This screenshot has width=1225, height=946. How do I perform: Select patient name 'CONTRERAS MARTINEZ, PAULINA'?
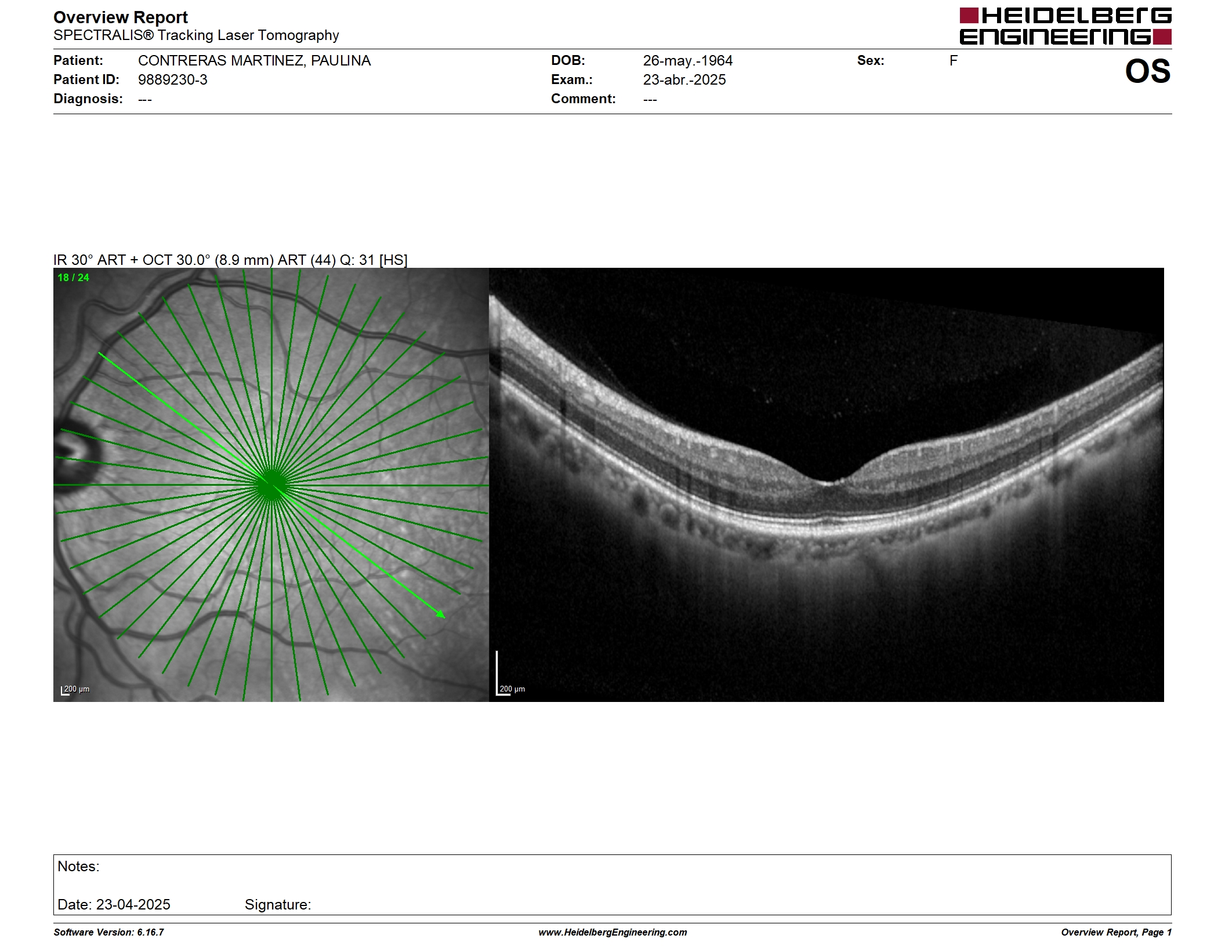(254, 61)
